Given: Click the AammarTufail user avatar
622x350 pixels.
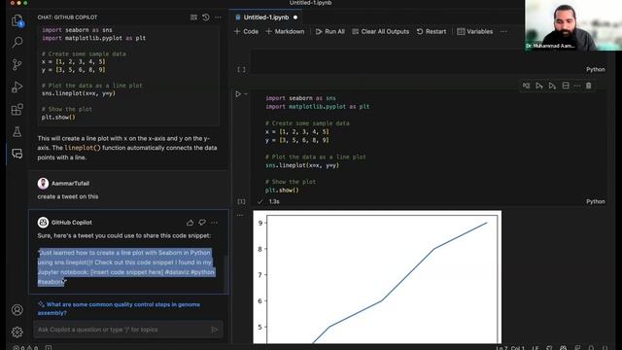Looking at the screenshot, I should [x=43, y=184].
